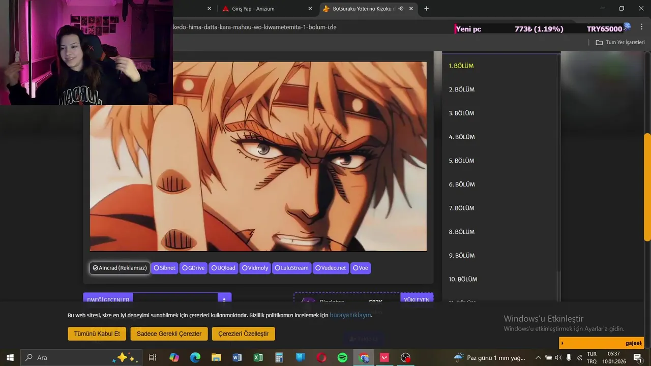
Task: Open the TUR TRQ language switcher
Action: coord(592,357)
